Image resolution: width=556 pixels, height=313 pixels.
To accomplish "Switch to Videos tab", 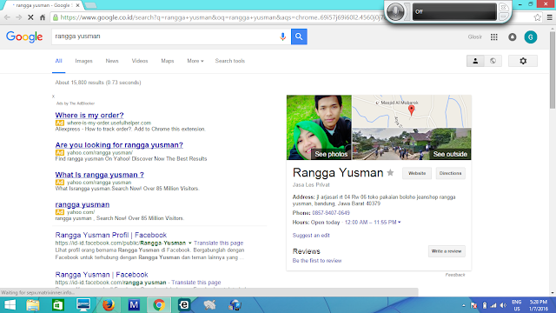I will [140, 61].
